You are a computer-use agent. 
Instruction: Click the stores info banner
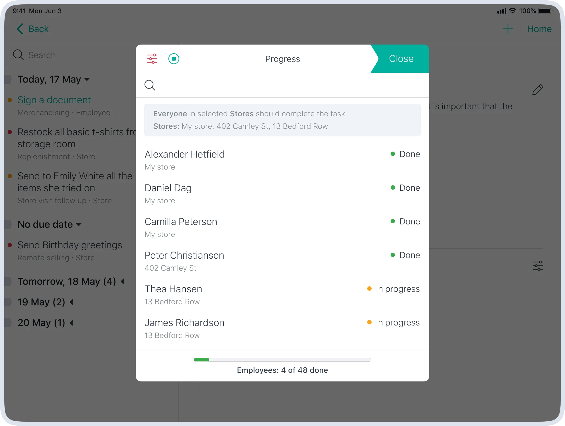click(x=282, y=120)
